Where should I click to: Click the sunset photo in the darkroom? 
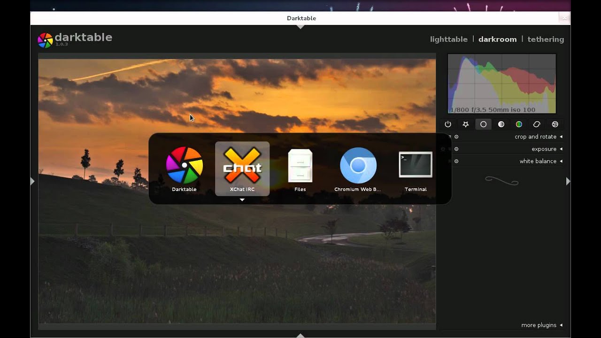click(x=237, y=191)
